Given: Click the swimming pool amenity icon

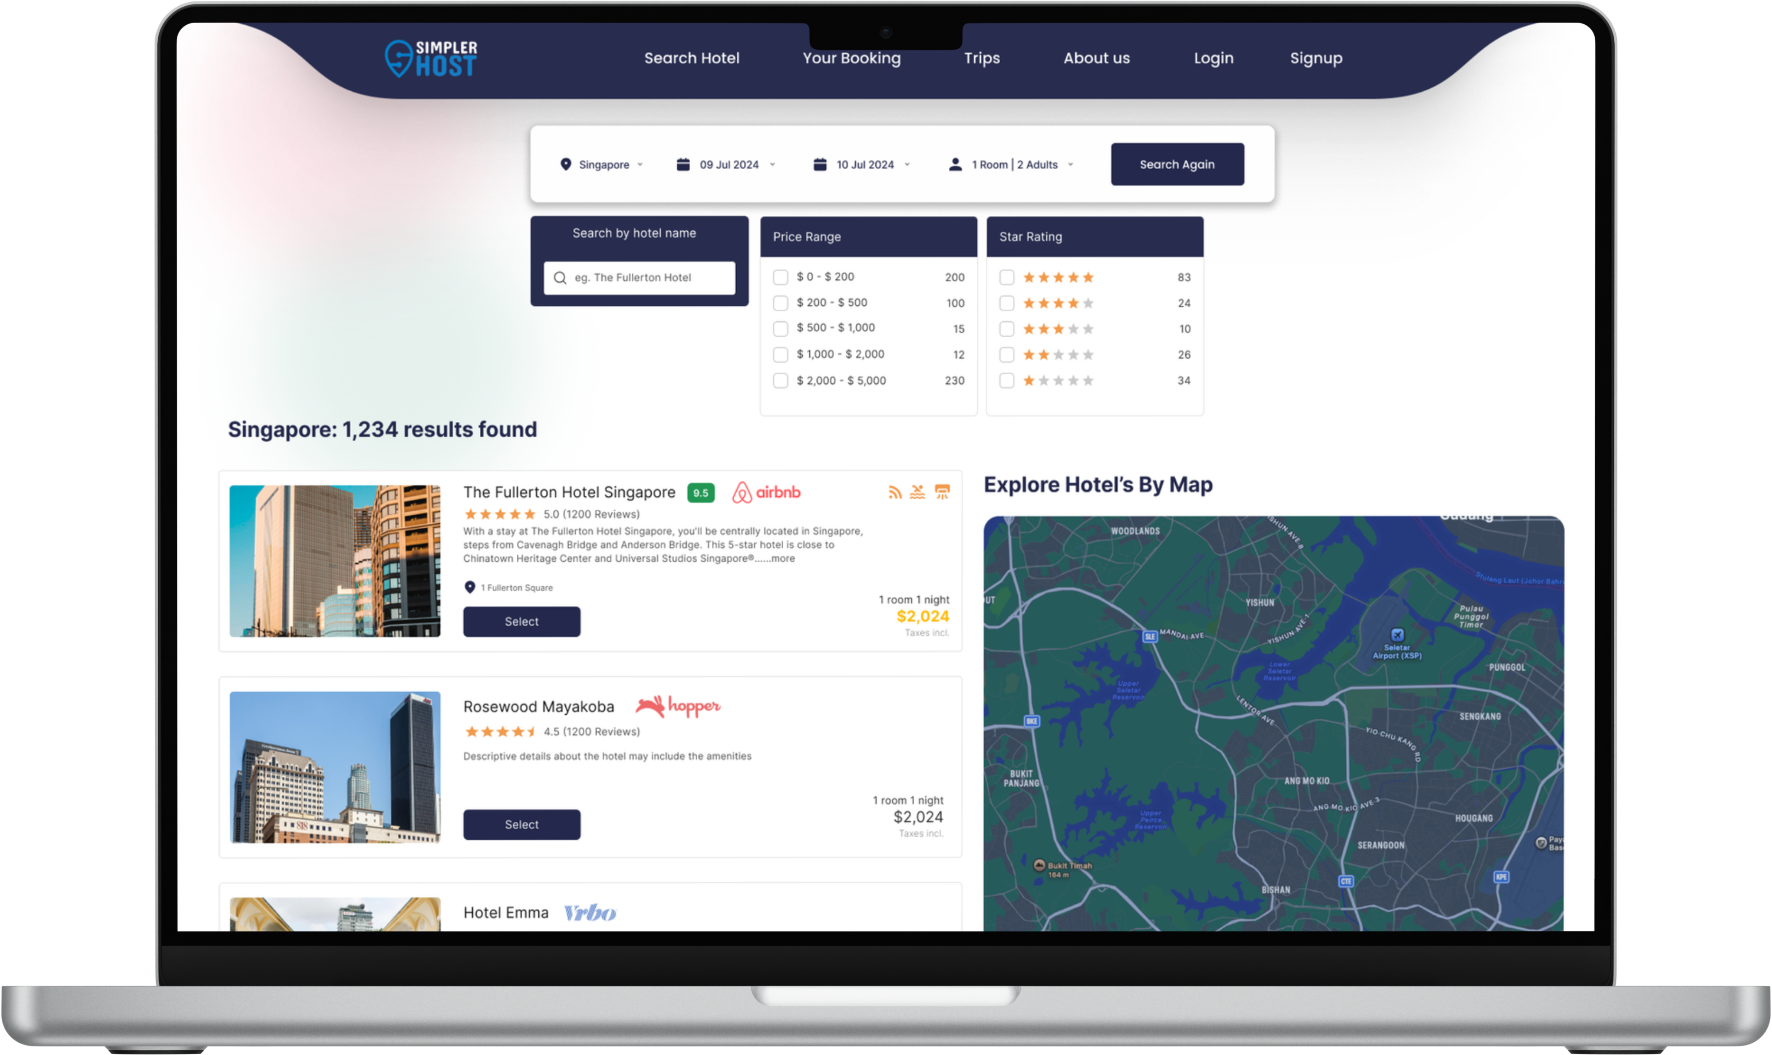Looking at the screenshot, I should tap(917, 492).
